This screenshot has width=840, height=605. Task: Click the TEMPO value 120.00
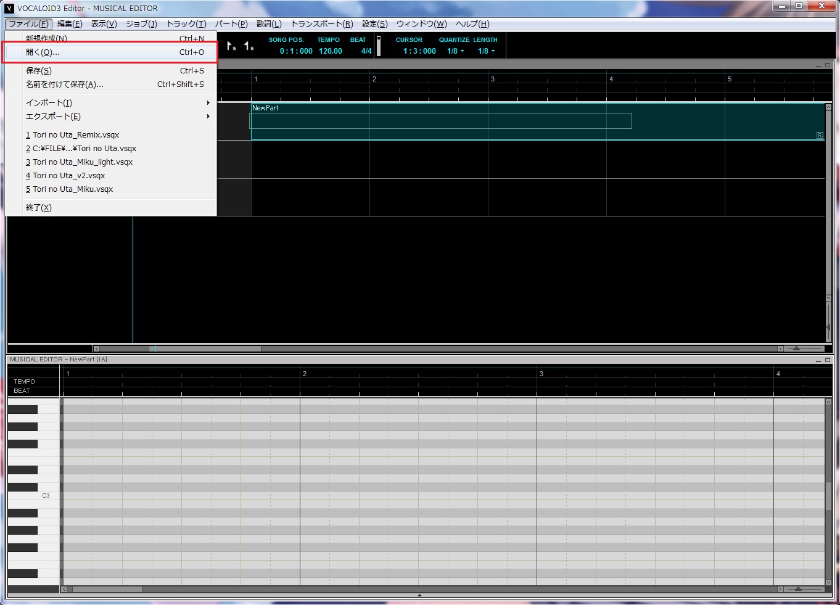click(331, 51)
